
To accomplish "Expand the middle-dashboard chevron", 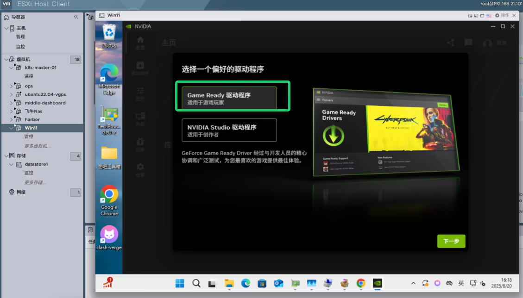I will tap(11, 103).
